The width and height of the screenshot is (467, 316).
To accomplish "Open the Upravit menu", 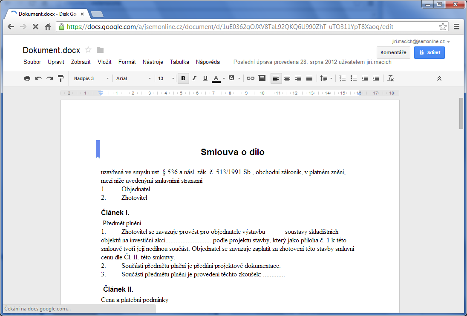I will click(x=56, y=62).
